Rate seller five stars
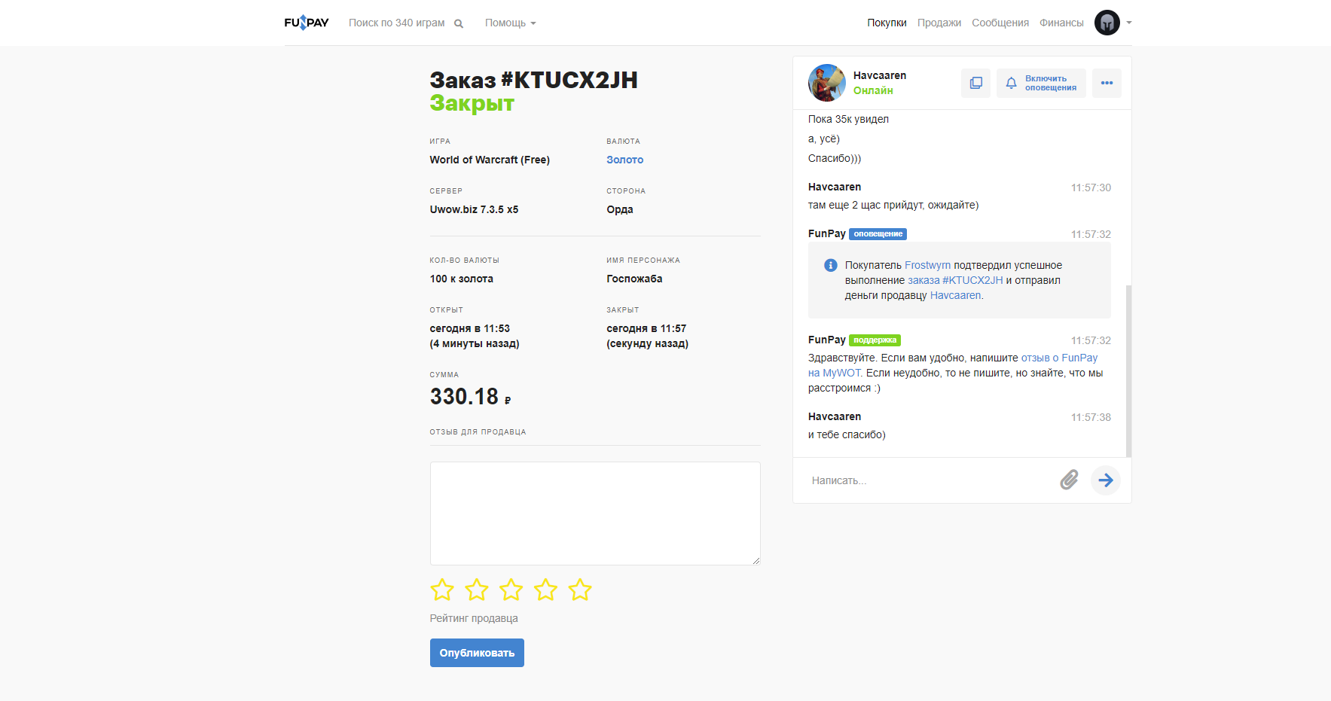 [x=580, y=590]
